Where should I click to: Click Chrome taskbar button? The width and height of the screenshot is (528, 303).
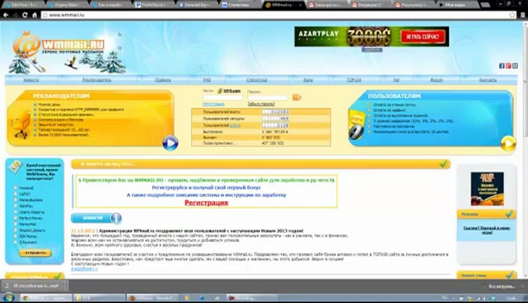click(45, 298)
